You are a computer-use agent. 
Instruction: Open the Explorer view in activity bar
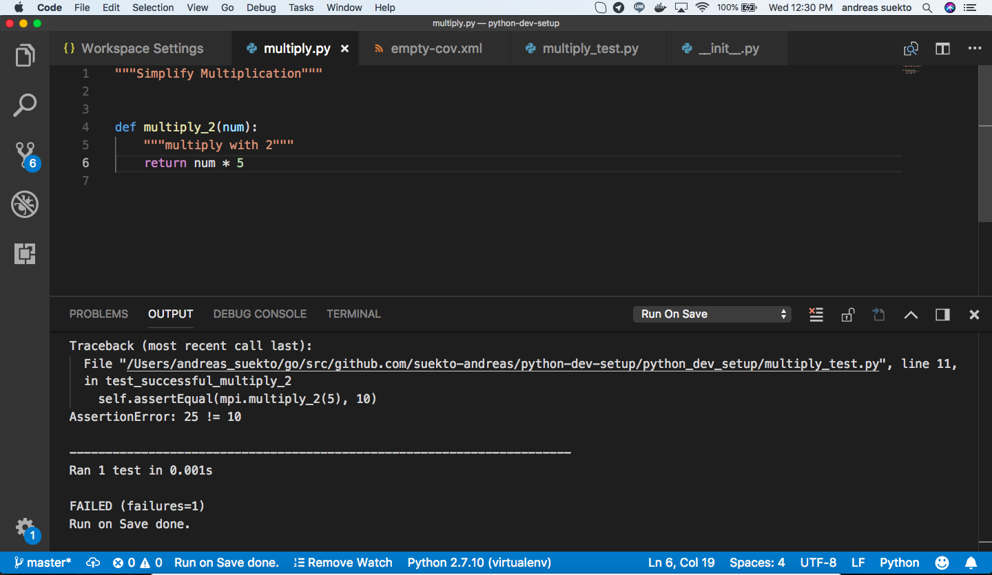tap(25, 56)
